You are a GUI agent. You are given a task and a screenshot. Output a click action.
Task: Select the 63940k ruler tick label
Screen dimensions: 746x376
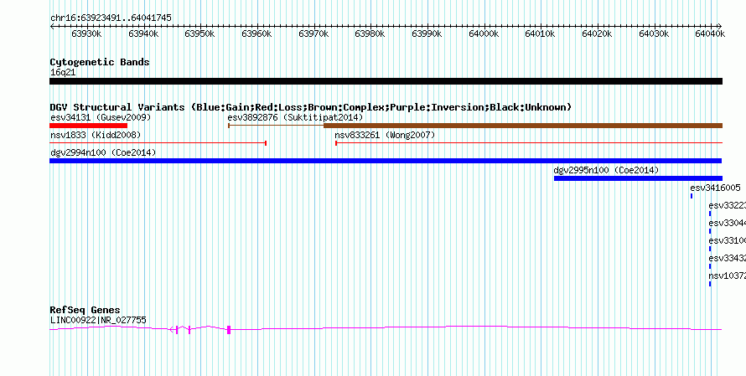pos(143,33)
